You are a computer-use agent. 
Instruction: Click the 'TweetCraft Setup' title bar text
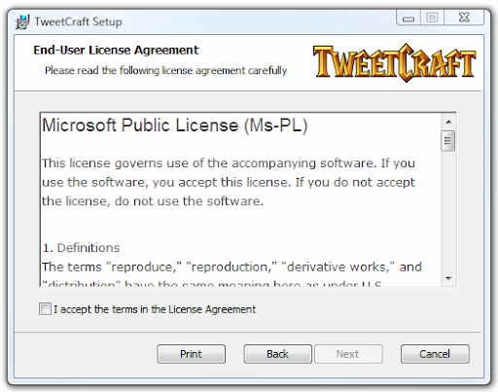(78, 22)
